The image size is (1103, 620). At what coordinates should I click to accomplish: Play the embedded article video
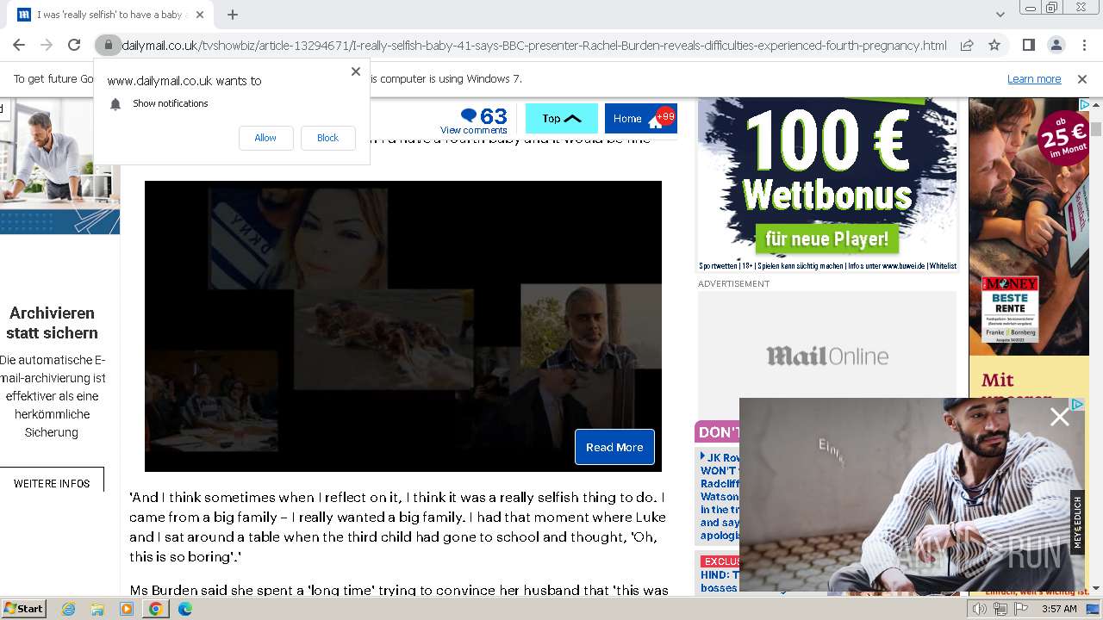tap(403, 326)
